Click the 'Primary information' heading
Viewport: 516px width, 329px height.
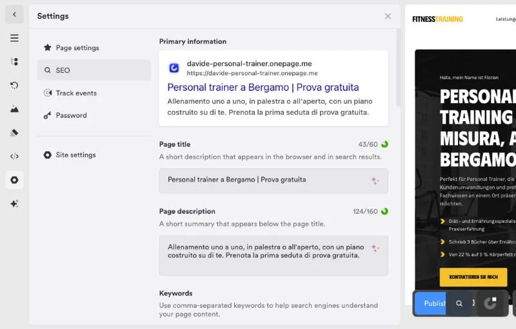[193, 41]
